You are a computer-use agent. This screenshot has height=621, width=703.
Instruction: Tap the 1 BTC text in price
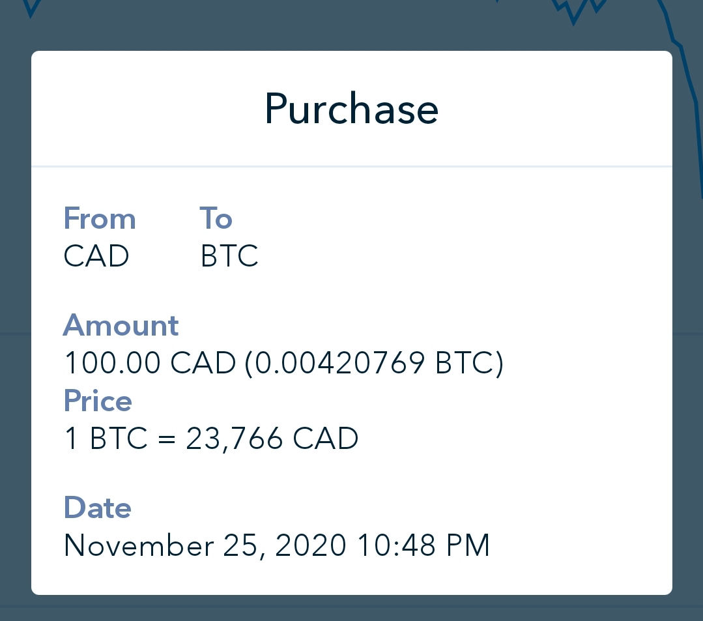106,439
